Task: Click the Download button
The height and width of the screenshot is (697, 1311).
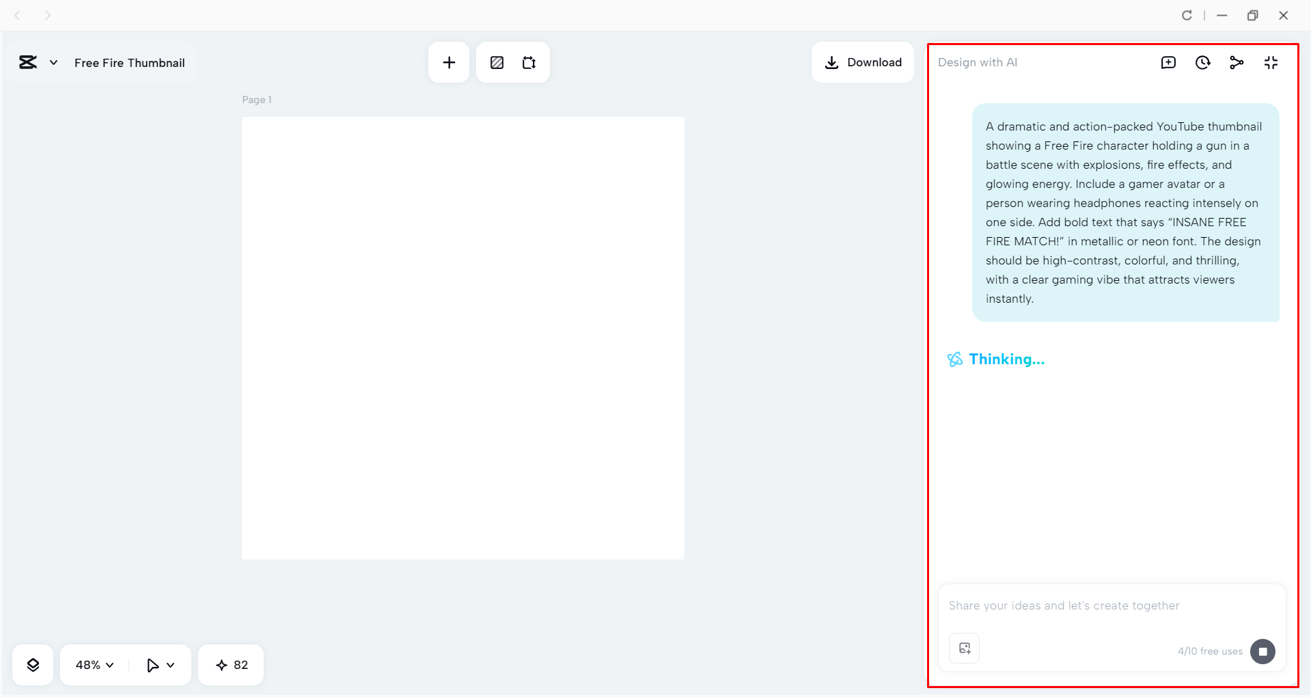Action: [863, 62]
